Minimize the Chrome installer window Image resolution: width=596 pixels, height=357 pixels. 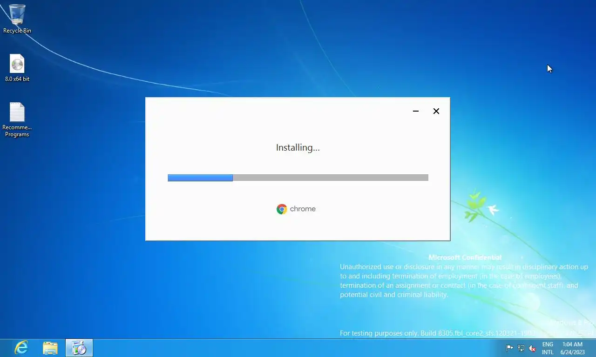pyautogui.click(x=416, y=111)
